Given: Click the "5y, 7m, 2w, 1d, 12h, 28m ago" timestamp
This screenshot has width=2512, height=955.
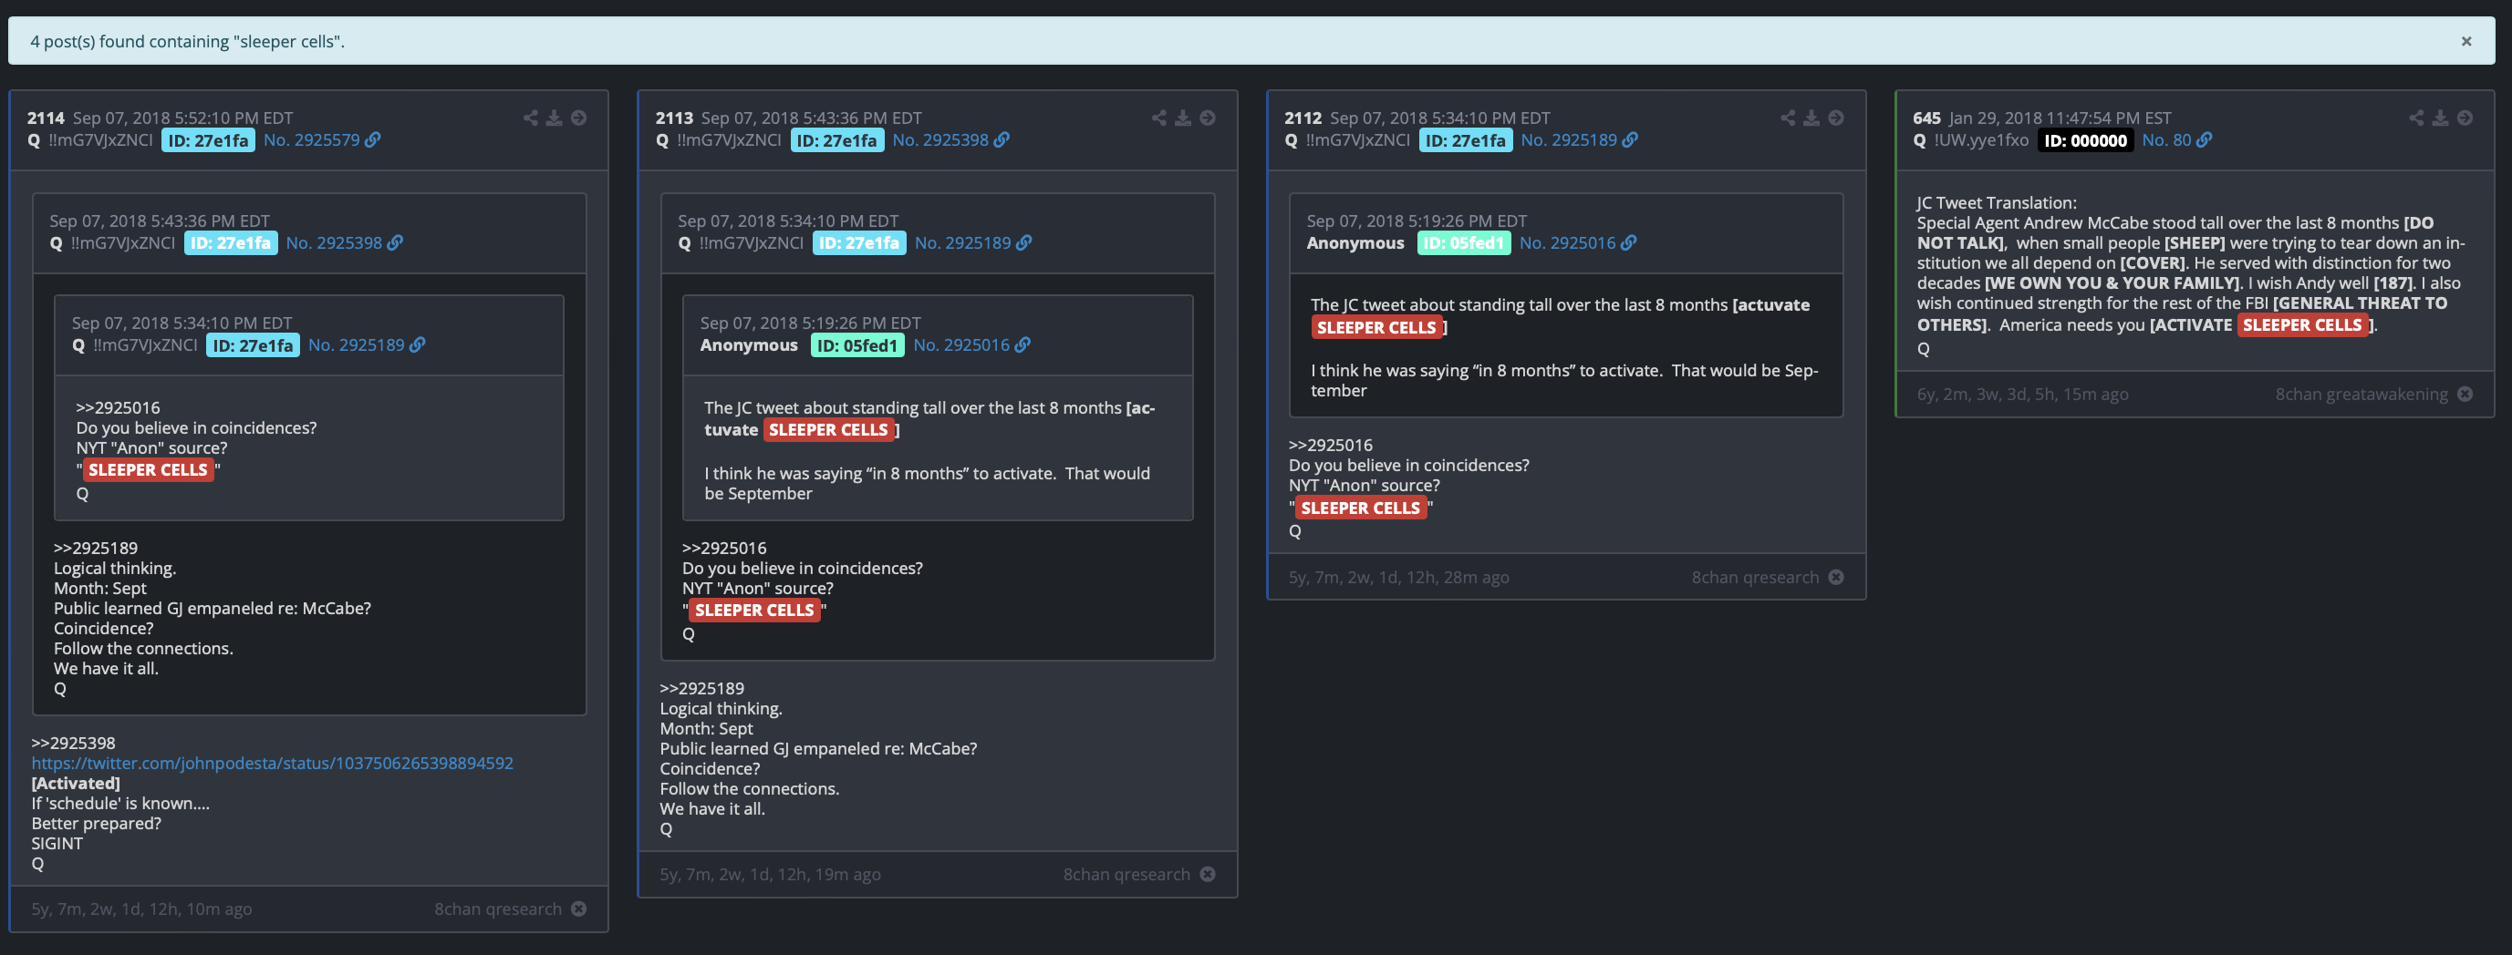Looking at the screenshot, I should pos(1398,577).
